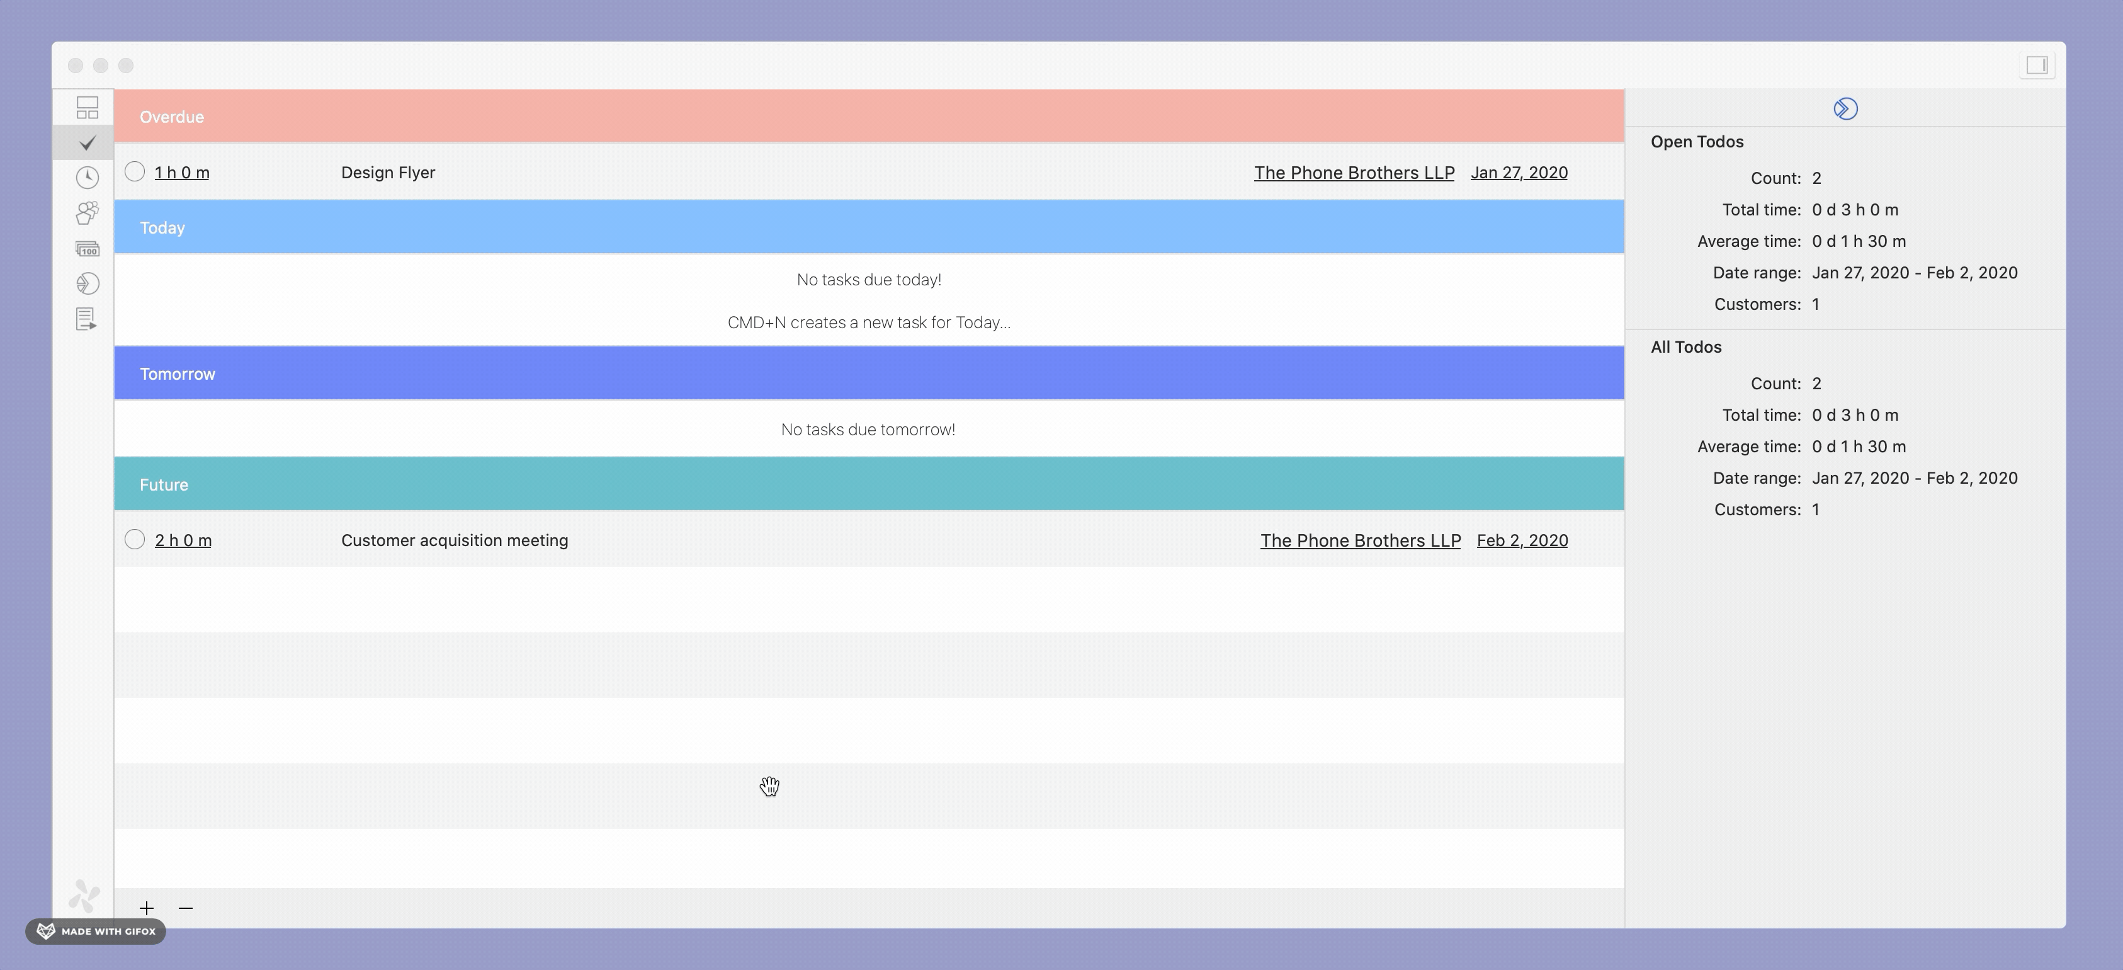2123x970 pixels.
Task: Click 'No tasks due today!' message
Action: click(x=869, y=280)
